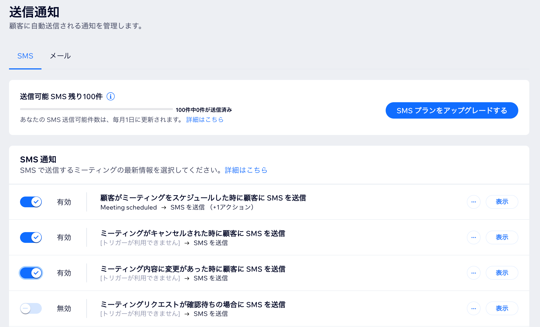Open more options for meeting cancelled notification

(473, 237)
